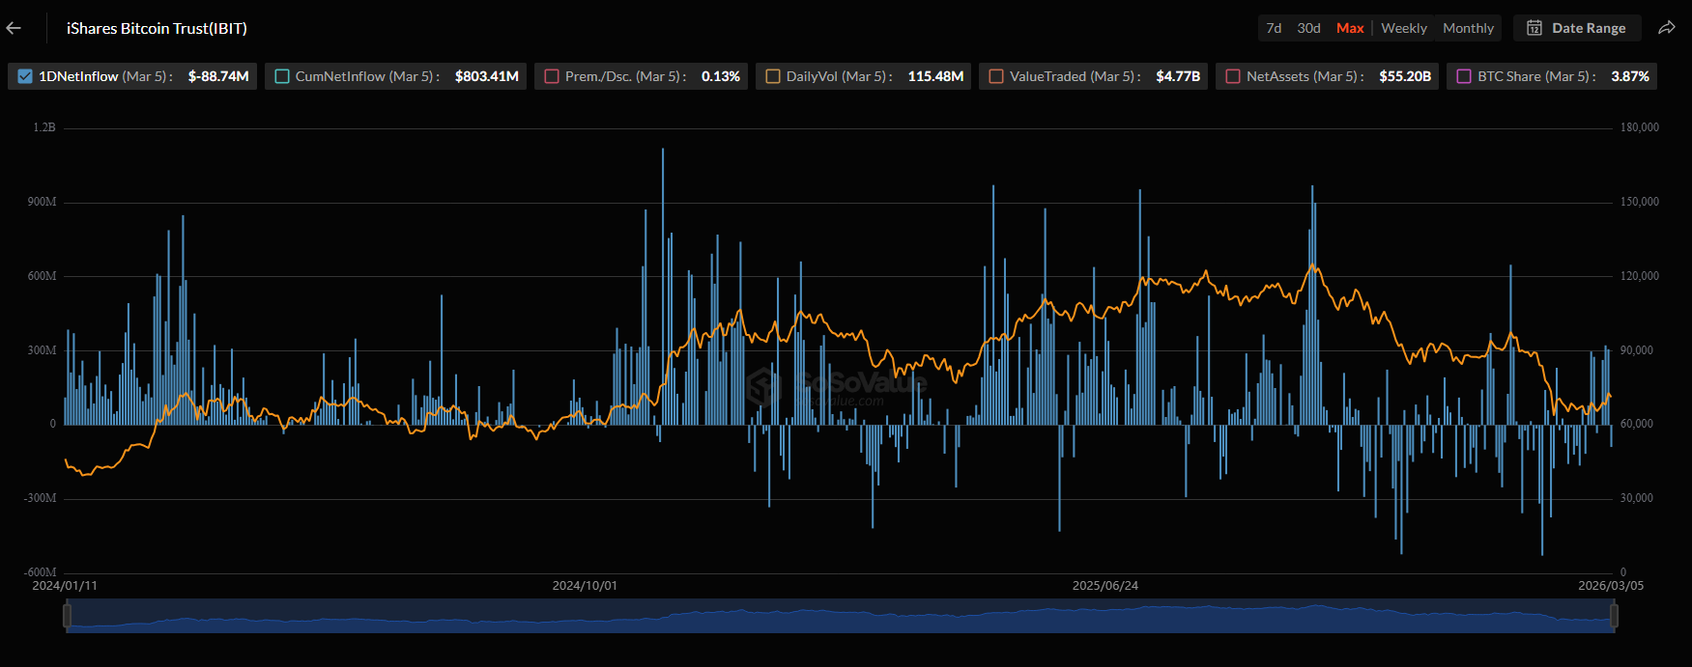This screenshot has height=667, width=1692.
Task: Enable the BTC Share checkbox
Action: [1464, 76]
